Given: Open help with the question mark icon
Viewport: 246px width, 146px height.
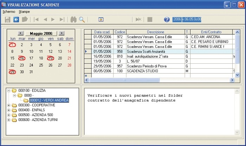Looking at the screenshot, I should click(x=167, y=19).
